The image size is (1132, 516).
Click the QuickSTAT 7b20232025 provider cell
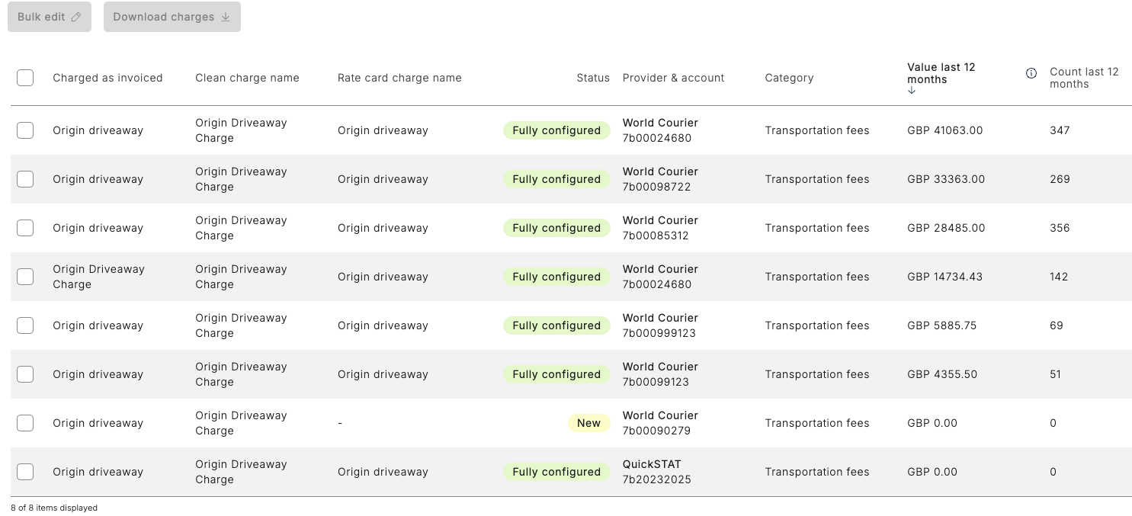pyautogui.click(x=656, y=472)
